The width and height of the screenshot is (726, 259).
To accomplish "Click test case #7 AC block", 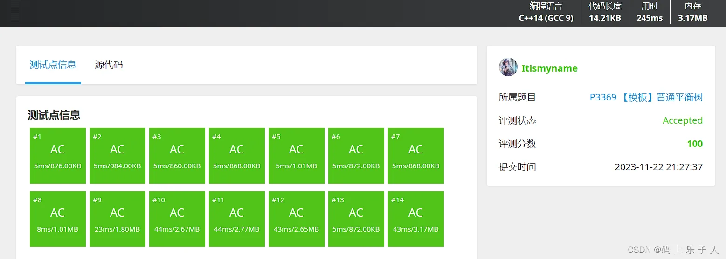I will [x=416, y=156].
